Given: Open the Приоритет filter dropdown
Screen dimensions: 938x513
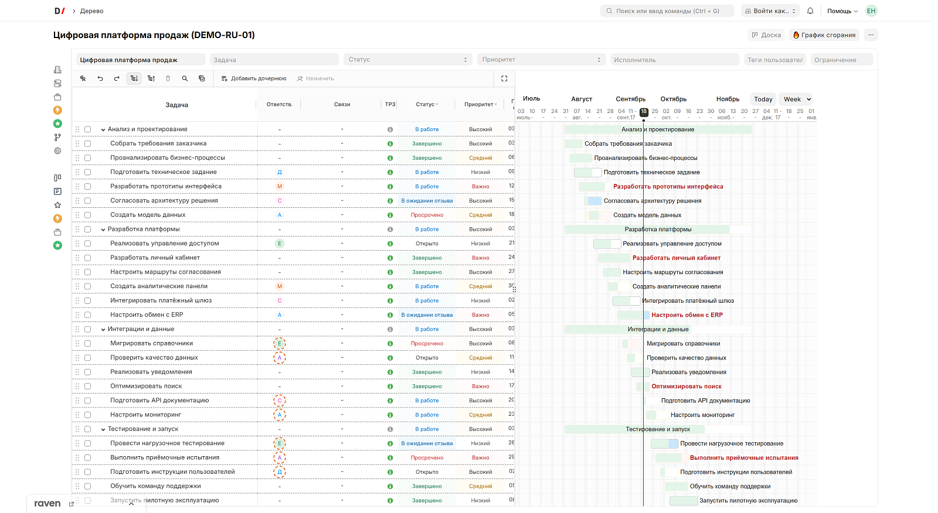Looking at the screenshot, I should coord(541,60).
